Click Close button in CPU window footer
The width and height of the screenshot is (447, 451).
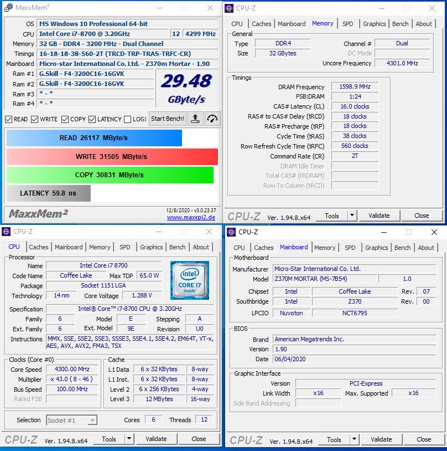[199, 439]
